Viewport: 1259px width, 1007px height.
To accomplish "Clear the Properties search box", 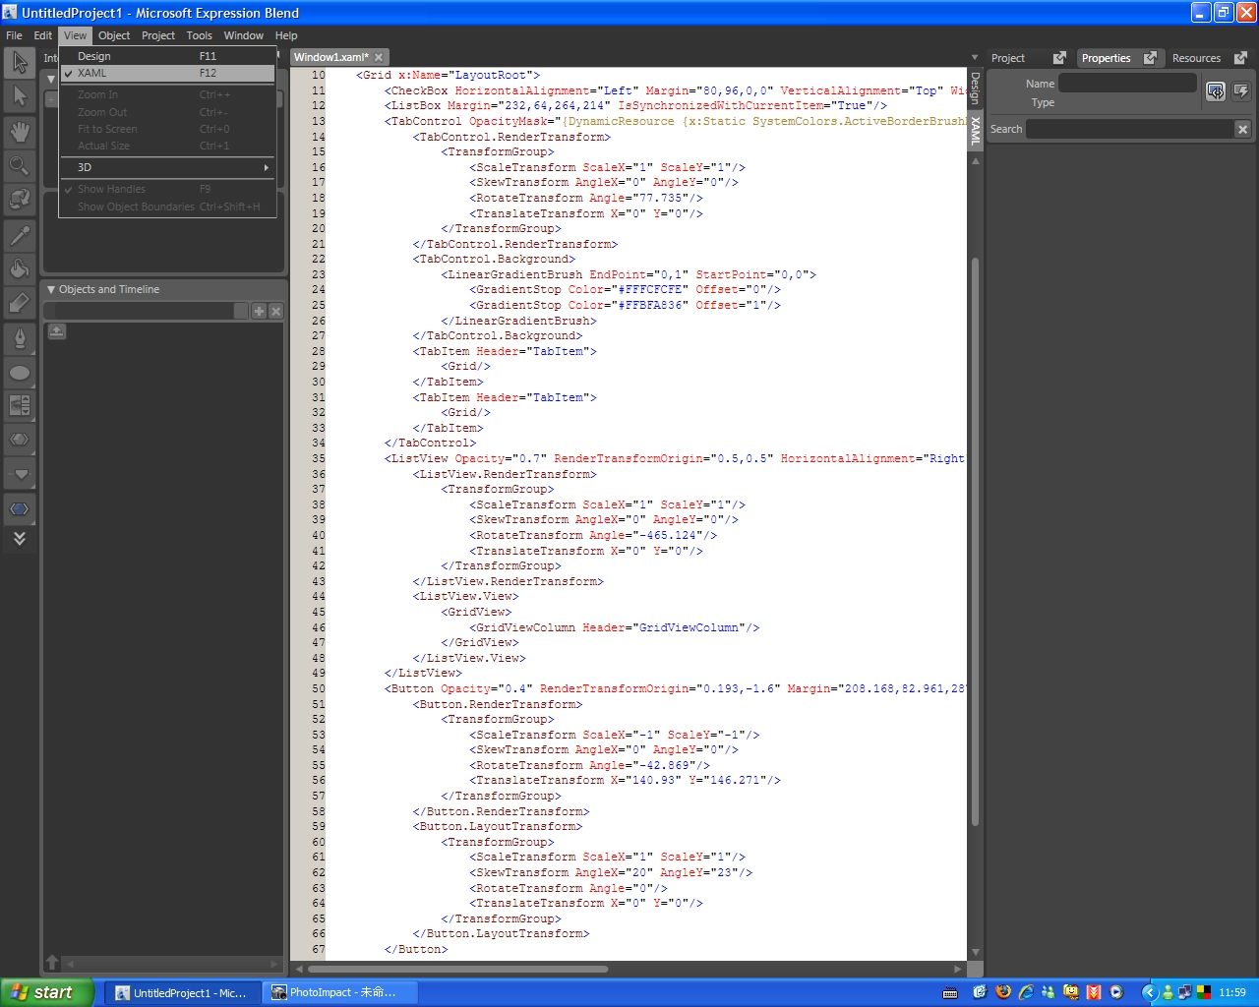I will [1242, 129].
